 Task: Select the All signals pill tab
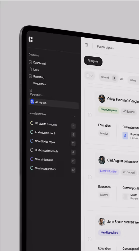(x=93, y=61)
